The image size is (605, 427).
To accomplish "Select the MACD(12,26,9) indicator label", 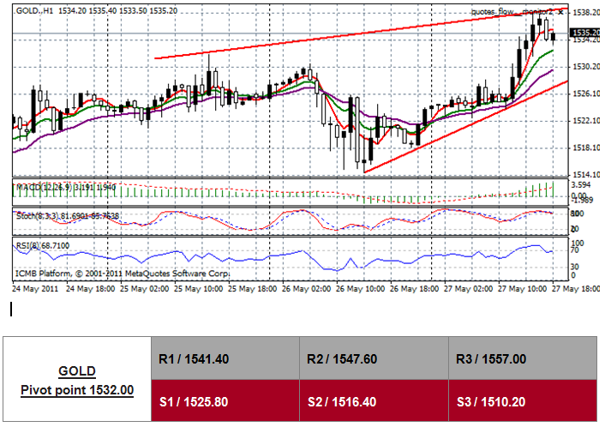I will (x=66, y=187).
